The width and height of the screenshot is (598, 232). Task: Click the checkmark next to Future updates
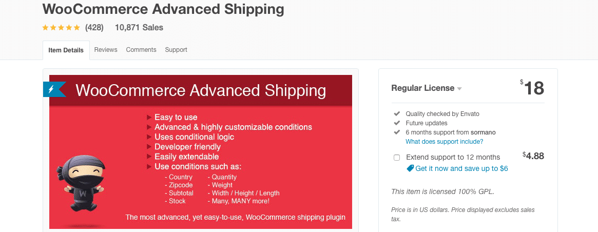[397, 123]
